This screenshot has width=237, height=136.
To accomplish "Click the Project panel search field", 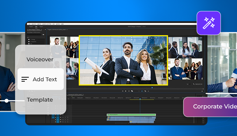I will (x=34, y=34).
